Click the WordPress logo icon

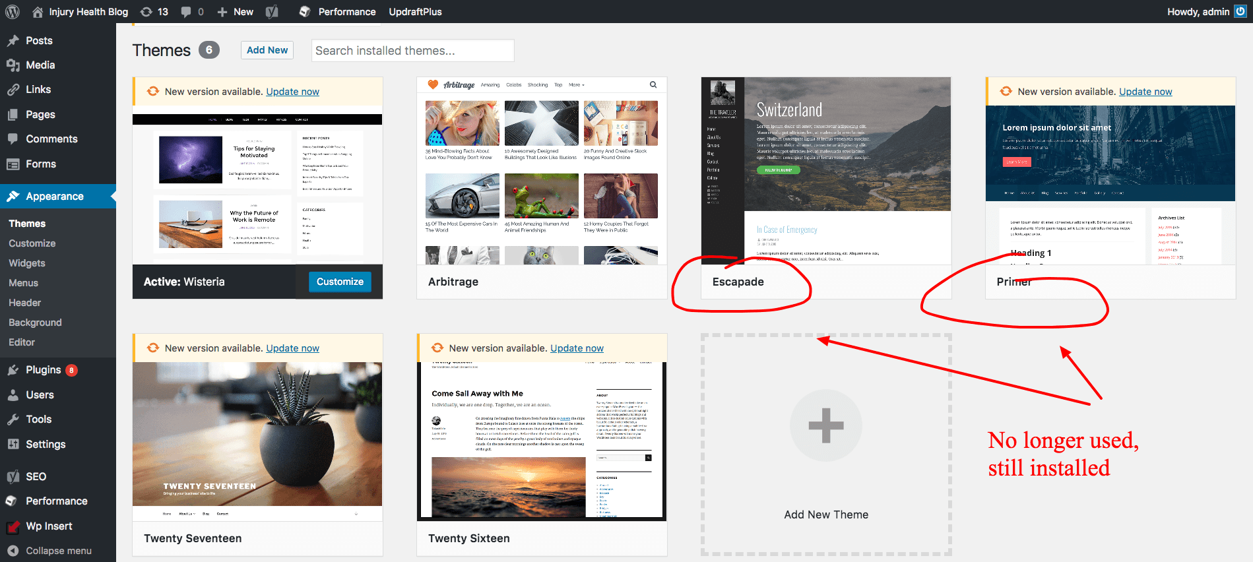pos(13,12)
